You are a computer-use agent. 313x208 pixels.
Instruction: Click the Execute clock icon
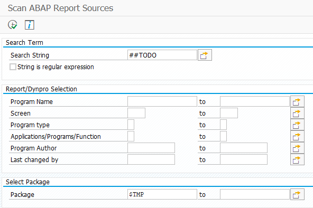pyautogui.click(x=13, y=25)
